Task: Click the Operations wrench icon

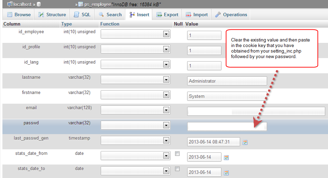Action: point(218,15)
